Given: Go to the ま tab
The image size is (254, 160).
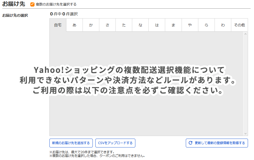Looking at the screenshot, I should [x=174, y=25].
